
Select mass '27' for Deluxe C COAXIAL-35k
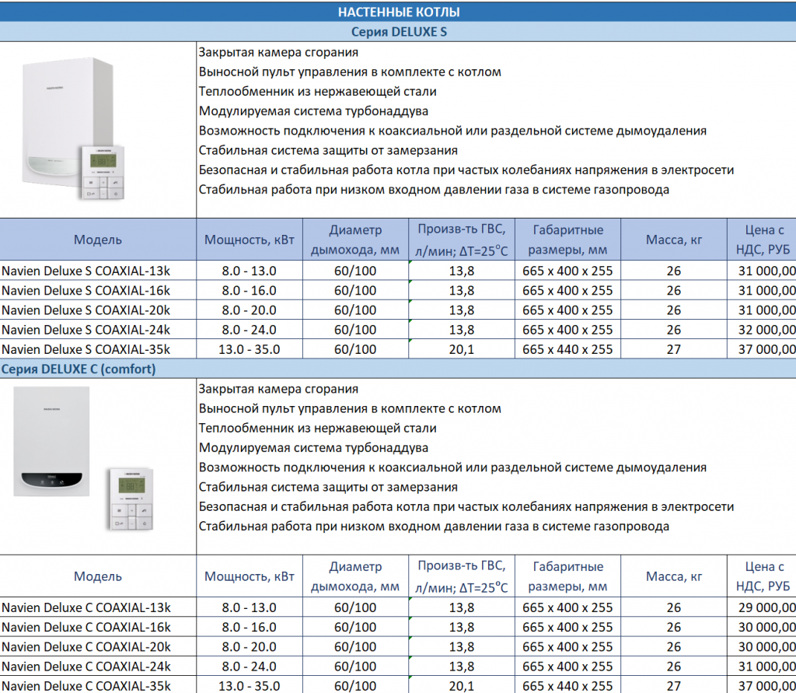pos(674,685)
